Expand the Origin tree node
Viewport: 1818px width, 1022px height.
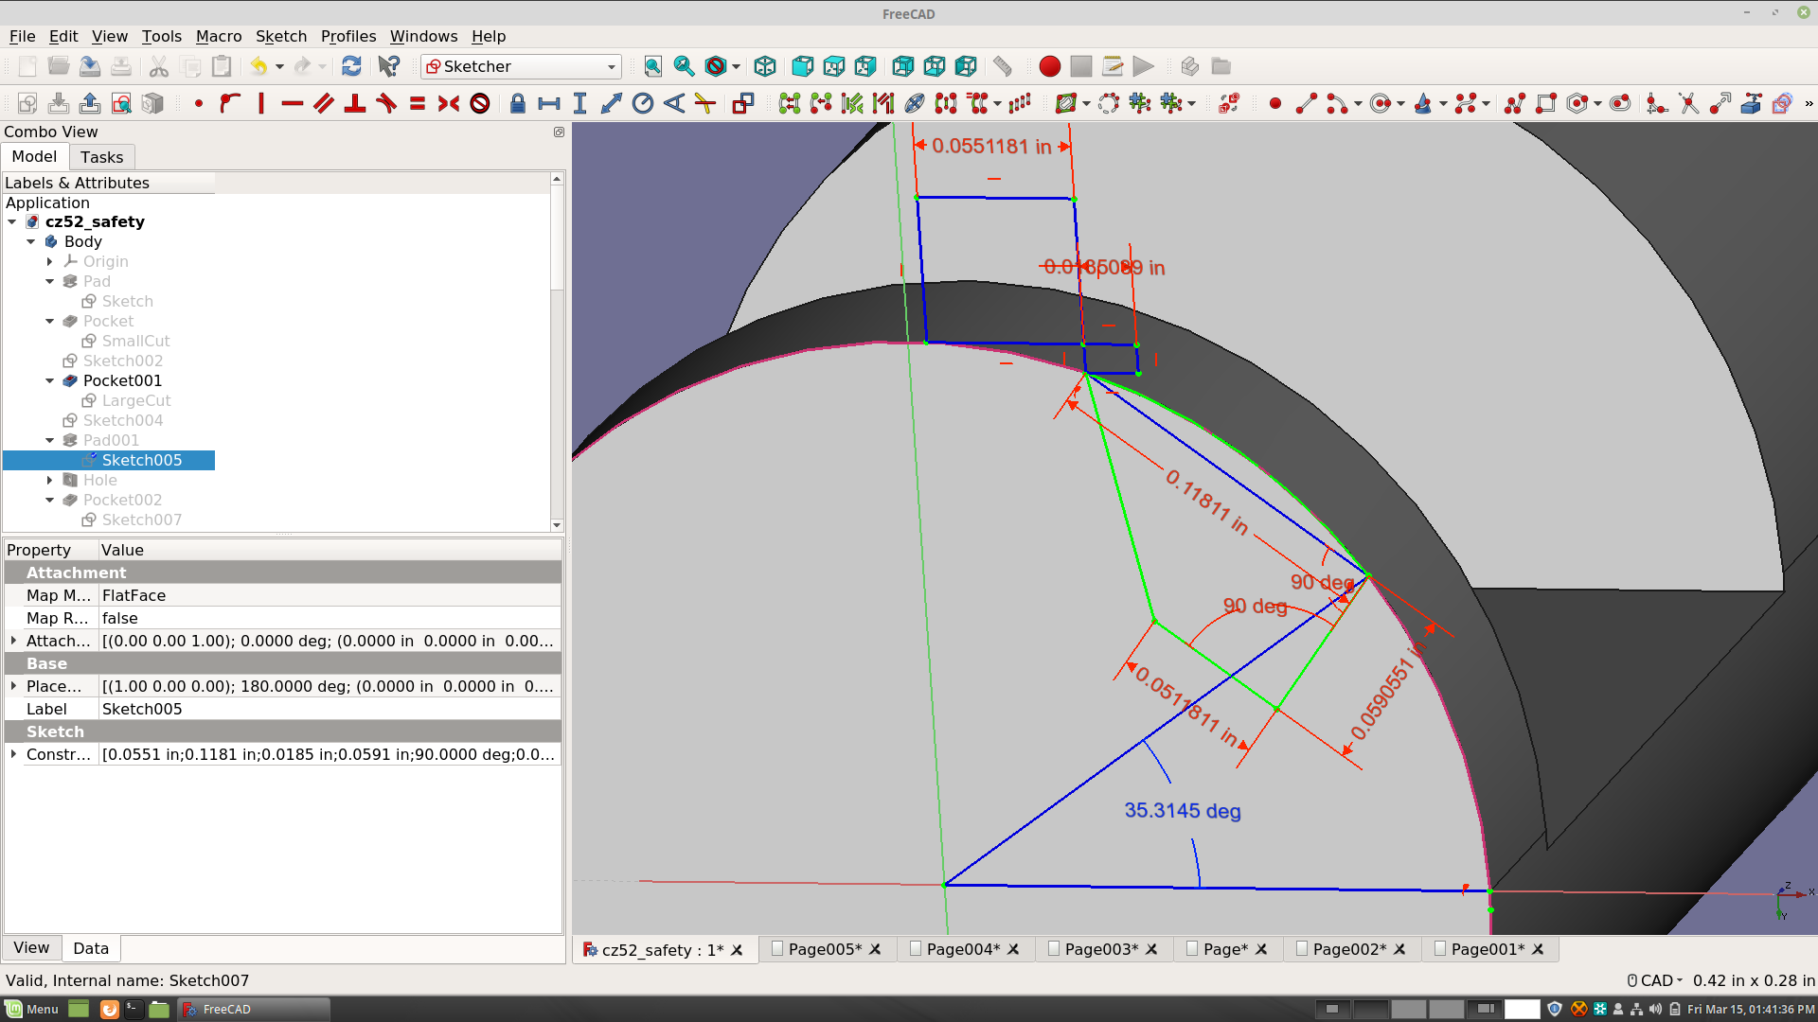50,261
